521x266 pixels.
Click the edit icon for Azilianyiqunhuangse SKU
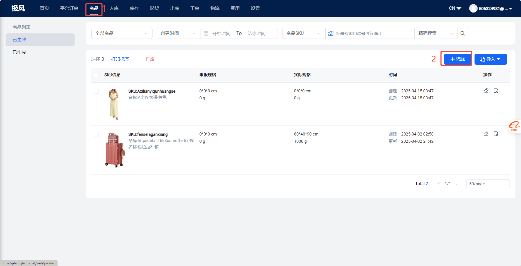[486, 90]
